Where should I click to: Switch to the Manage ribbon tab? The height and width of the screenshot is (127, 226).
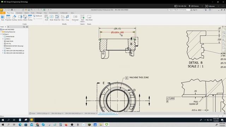tap(39, 13)
